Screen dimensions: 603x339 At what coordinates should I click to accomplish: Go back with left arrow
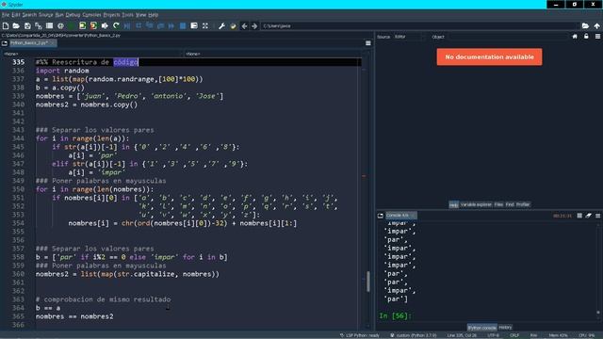[244, 25]
